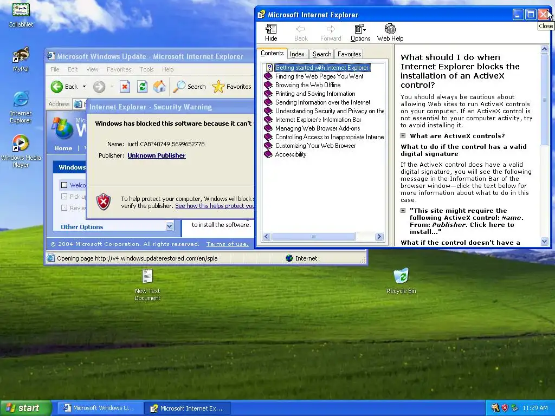The width and height of the screenshot is (555, 416).
Task: Click the Forward arrow in Windows Update browser
Action: (x=99, y=87)
